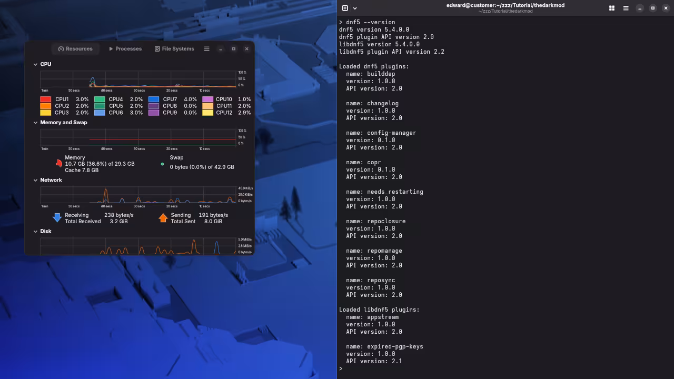674x379 pixels.
Task: Open System Monitor's hamburger menu
Action: point(206,48)
